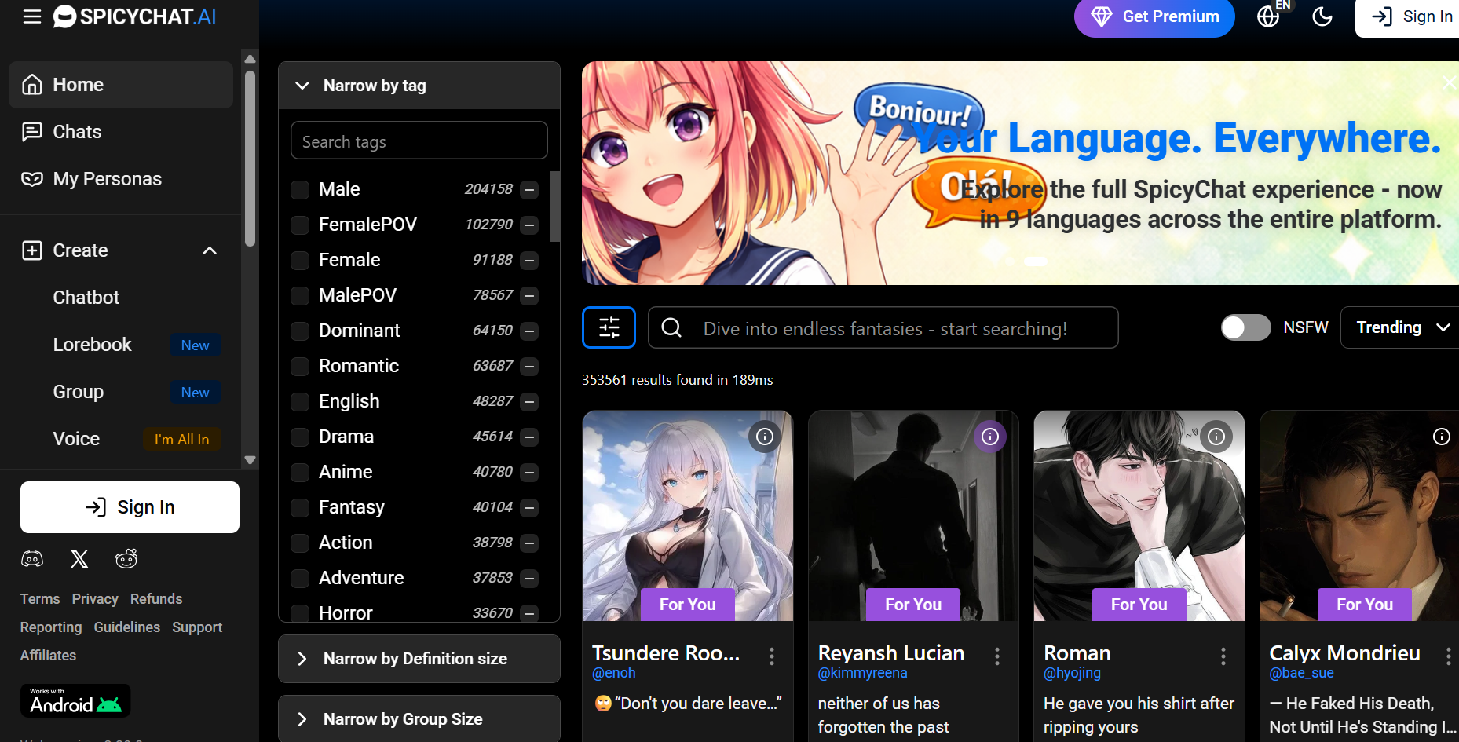Toggle dark mode with the moon icon

pos(1322,16)
